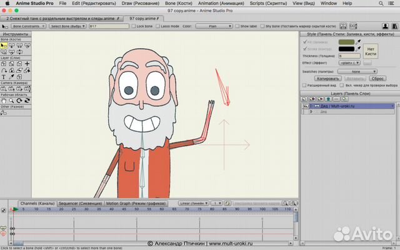Select the Add Text 'T' layer tool
400x250 pixels.
[4, 77]
